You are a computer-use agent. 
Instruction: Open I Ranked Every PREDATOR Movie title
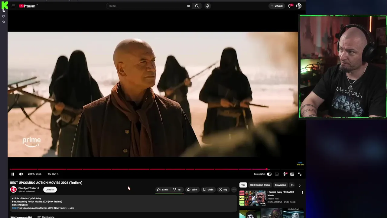pos(281,193)
